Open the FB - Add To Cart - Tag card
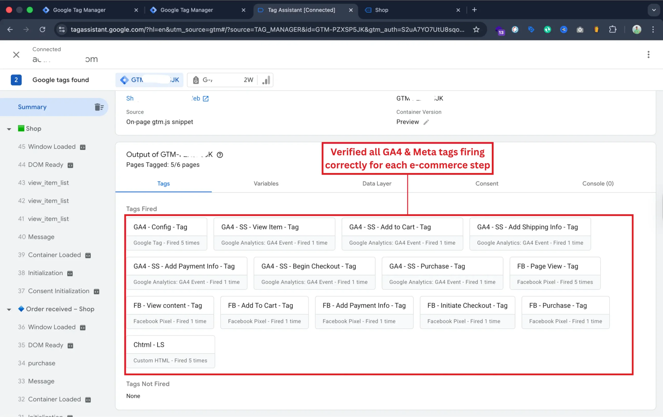This screenshot has height=417, width=663. click(x=264, y=312)
